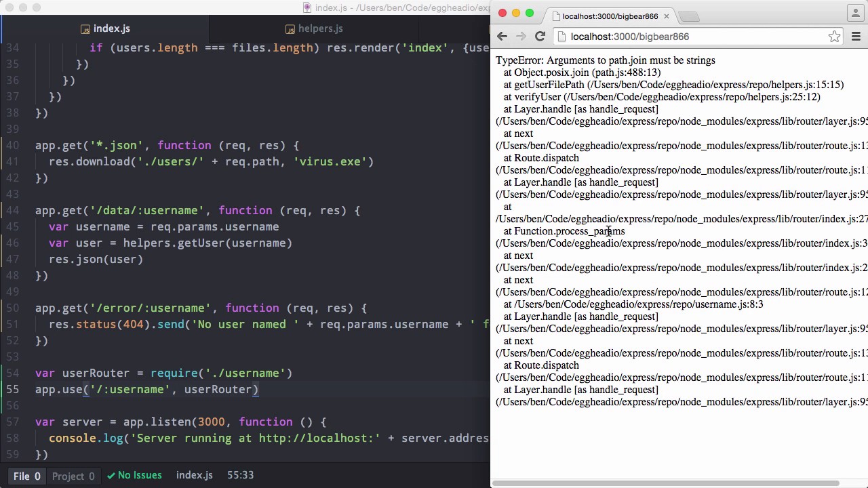Open the Chrome user profile button
This screenshot has height=488, width=868.
pyautogui.click(x=855, y=12)
